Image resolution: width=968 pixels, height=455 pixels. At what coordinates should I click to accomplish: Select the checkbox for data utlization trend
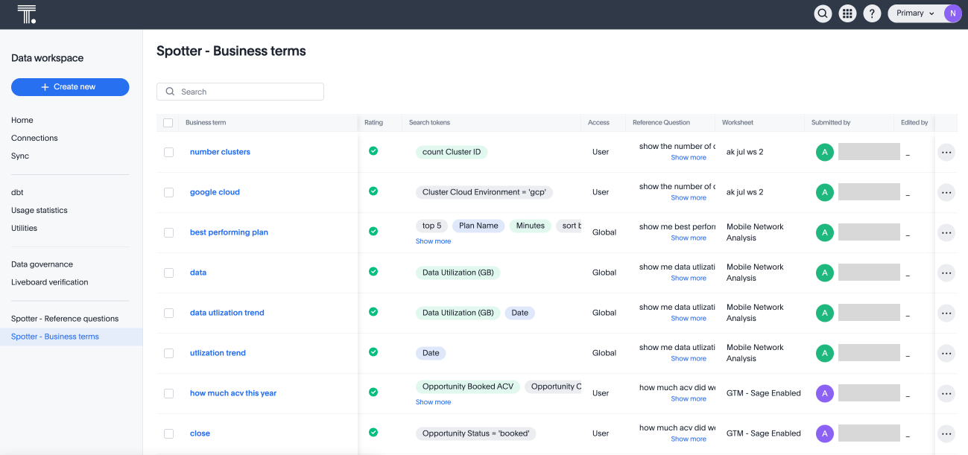(168, 313)
